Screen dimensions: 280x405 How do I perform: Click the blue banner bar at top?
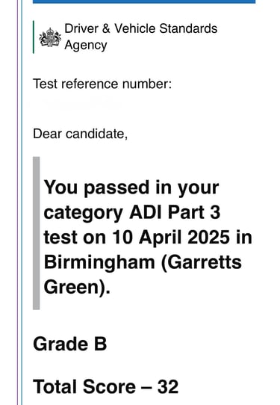click(144, 1)
